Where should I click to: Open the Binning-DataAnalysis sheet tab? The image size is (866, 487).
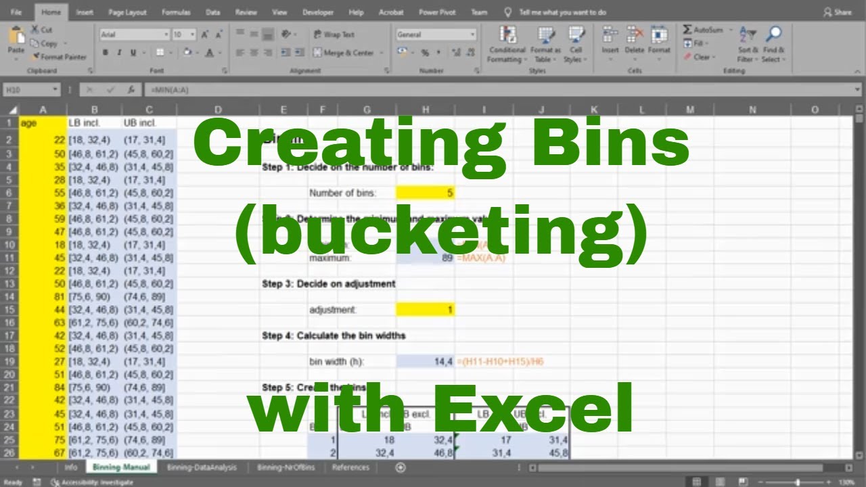(201, 467)
